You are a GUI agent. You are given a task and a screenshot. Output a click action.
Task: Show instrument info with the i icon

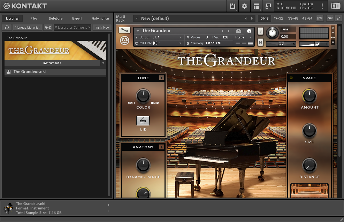[249, 31]
